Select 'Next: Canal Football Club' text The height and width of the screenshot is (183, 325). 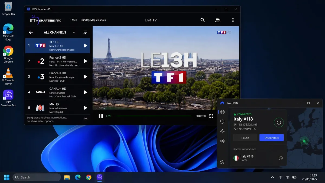tap(63, 97)
